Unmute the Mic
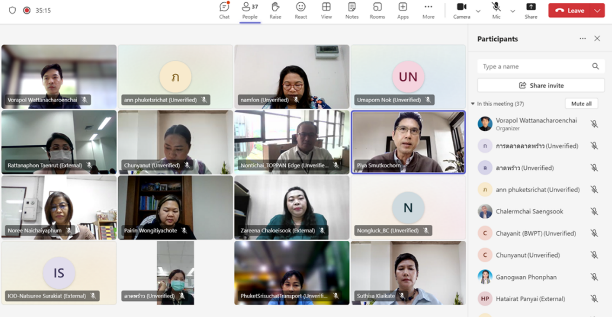Viewport: 612px width, 317px height. (497, 11)
